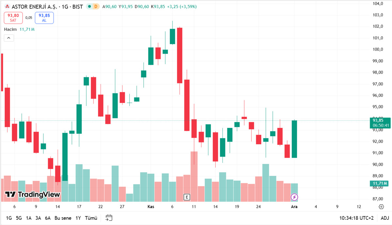Click the blue AL buy button
Screen dimensions: 392x225
coord(44,18)
